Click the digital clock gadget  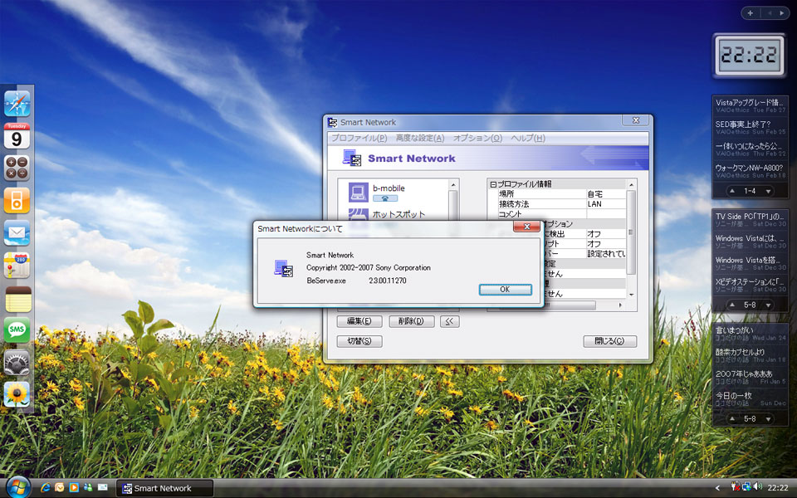tap(749, 56)
